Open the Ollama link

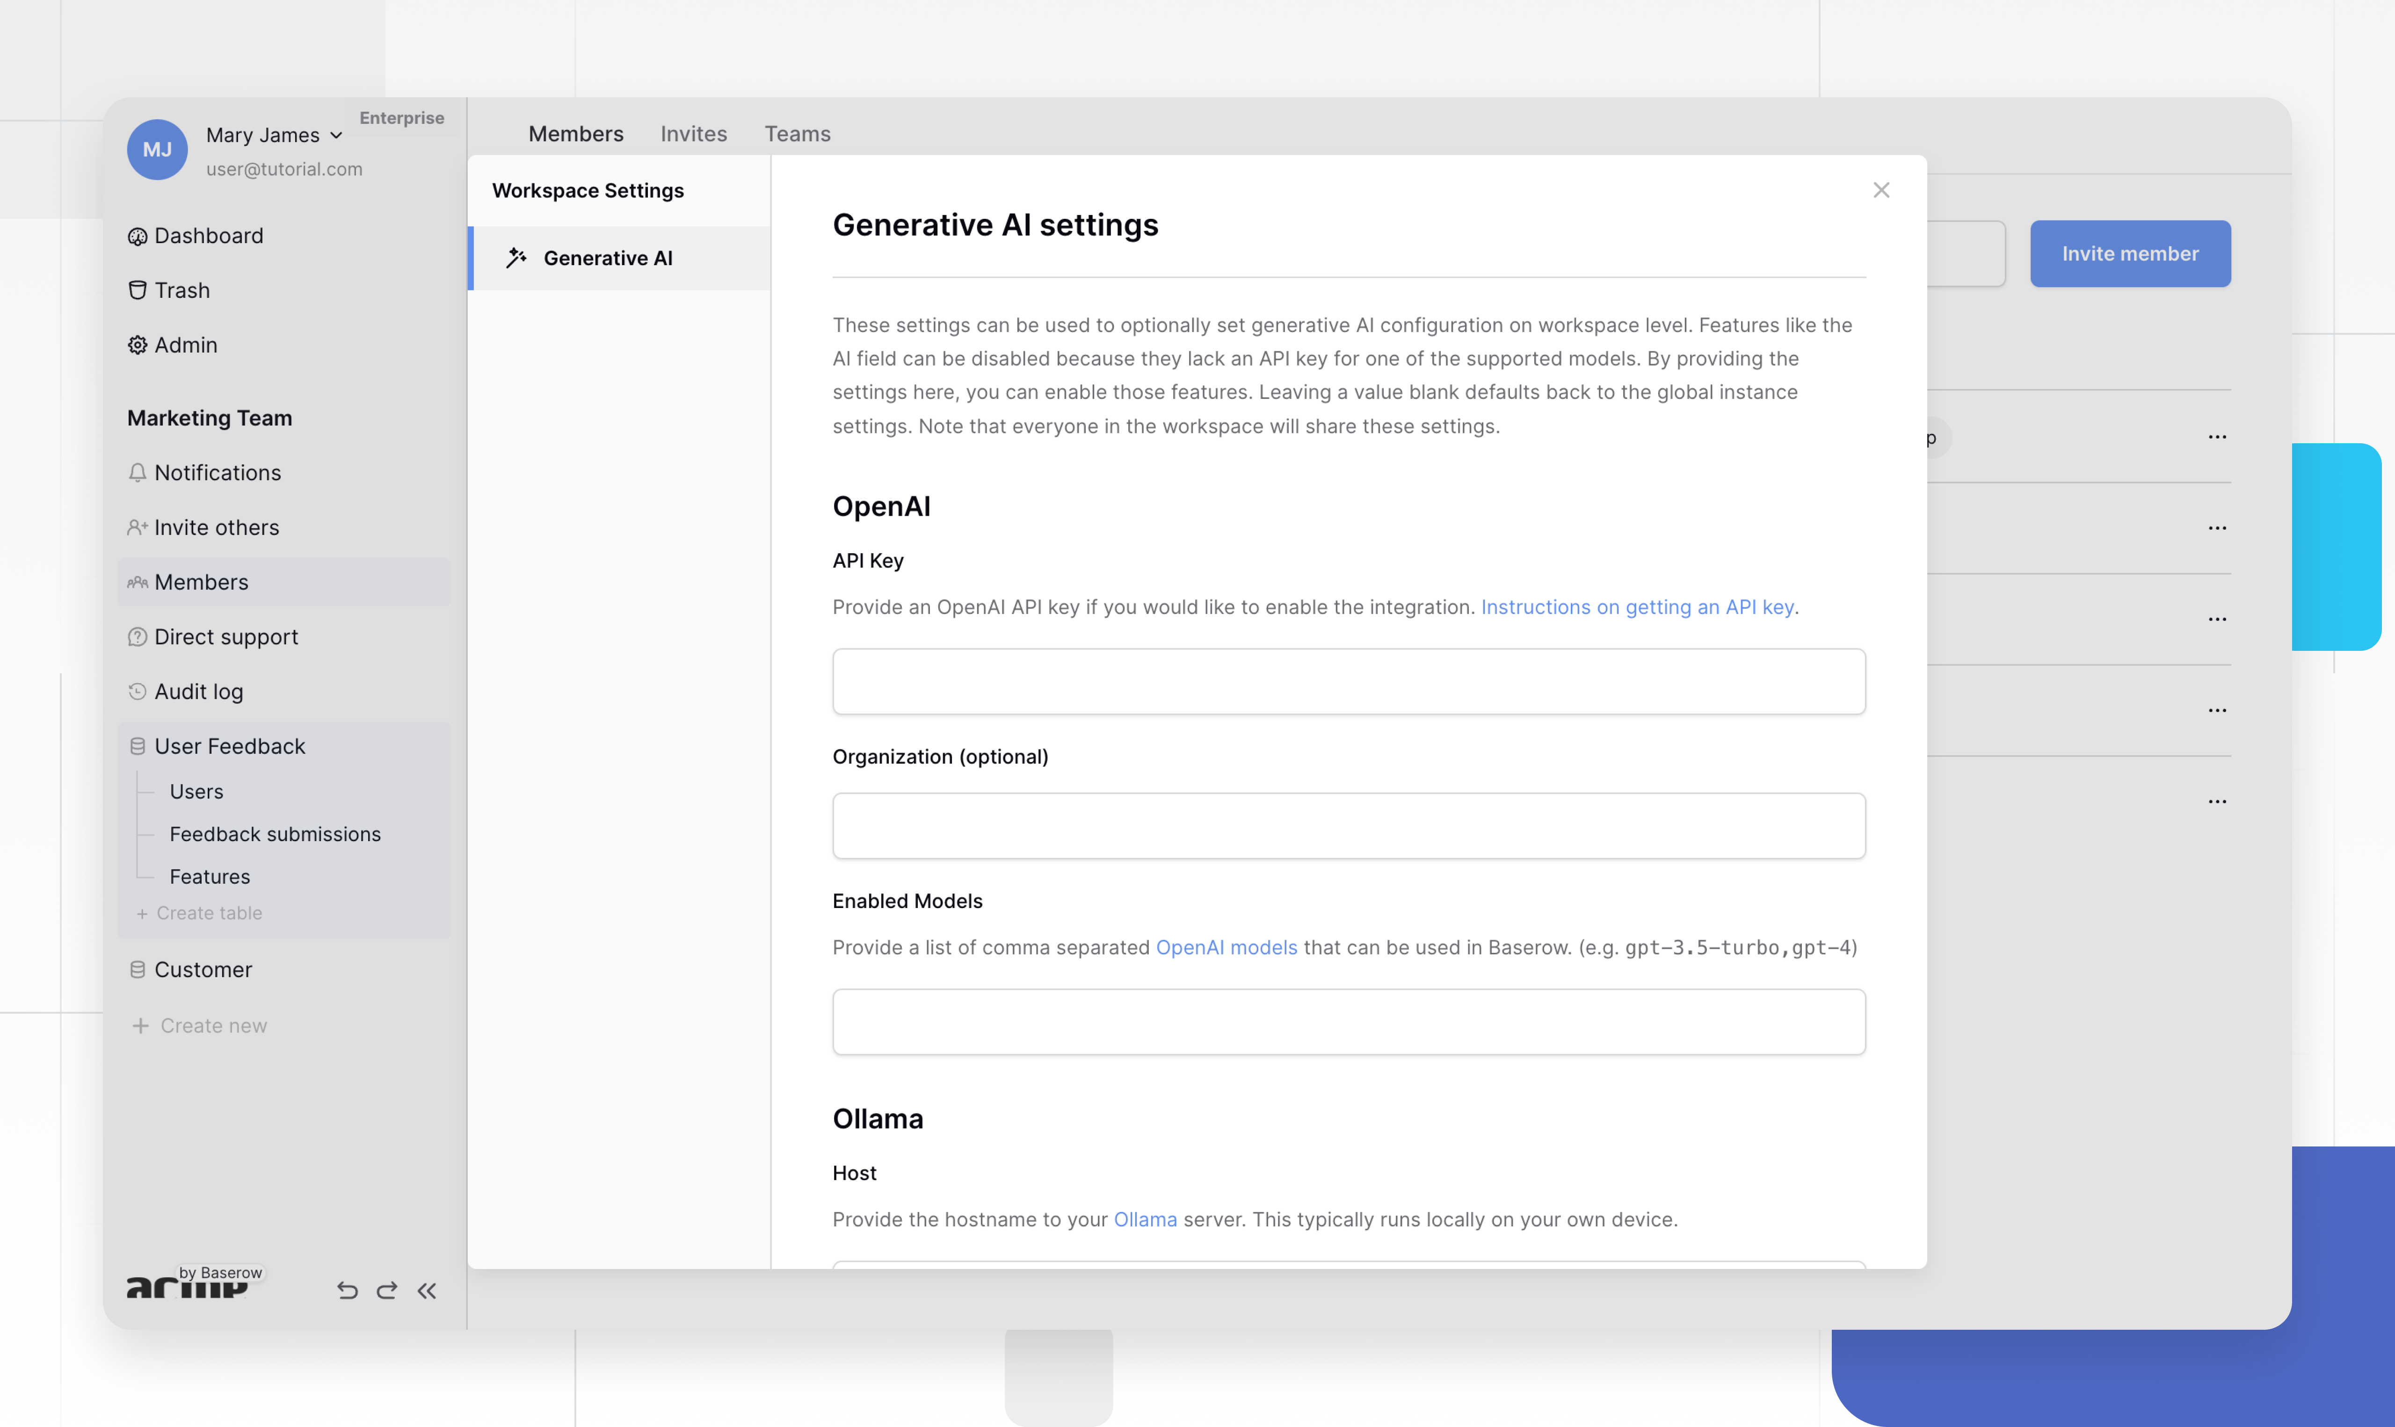(x=1145, y=1220)
